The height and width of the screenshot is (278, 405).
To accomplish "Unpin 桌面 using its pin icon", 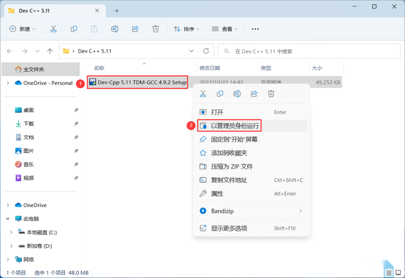I will [76, 110].
